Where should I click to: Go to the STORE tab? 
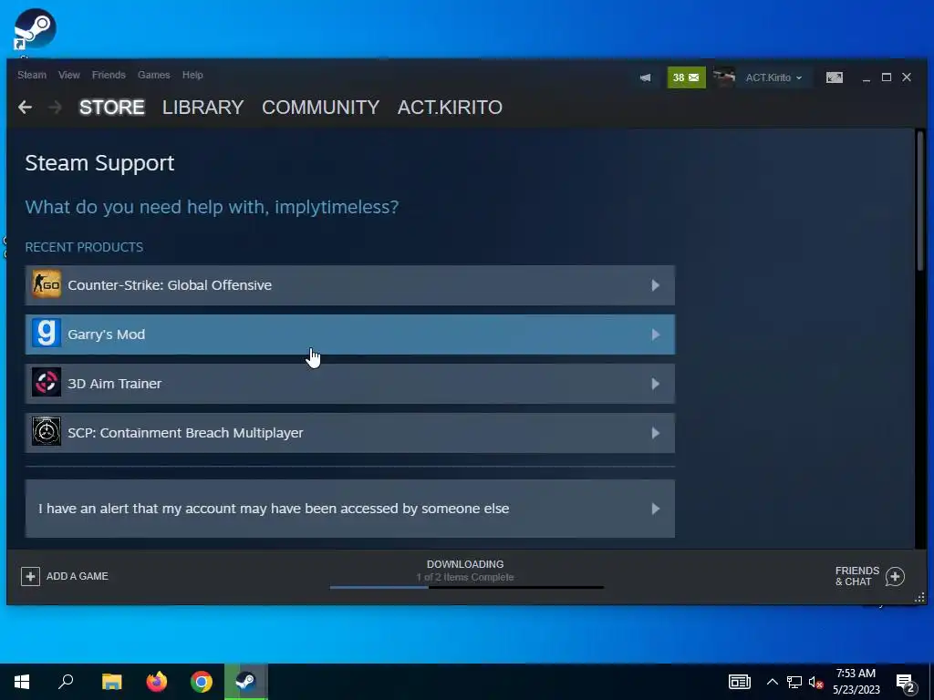[111, 108]
